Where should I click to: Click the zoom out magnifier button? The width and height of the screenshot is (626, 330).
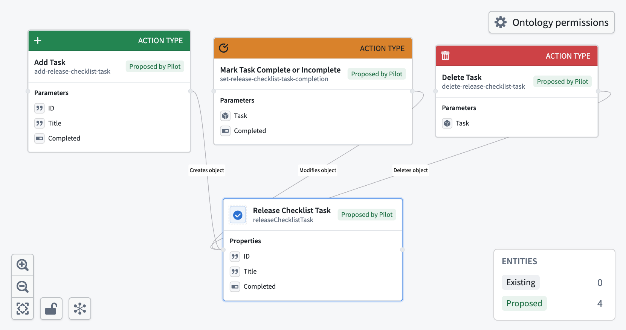tap(23, 287)
